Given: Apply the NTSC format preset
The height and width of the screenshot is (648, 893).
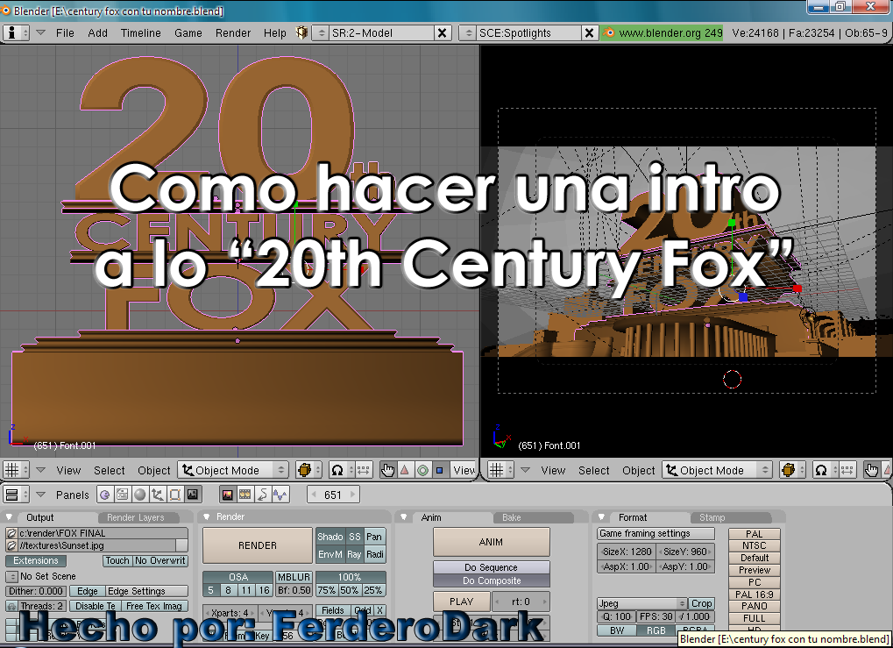Looking at the screenshot, I should click(x=754, y=546).
